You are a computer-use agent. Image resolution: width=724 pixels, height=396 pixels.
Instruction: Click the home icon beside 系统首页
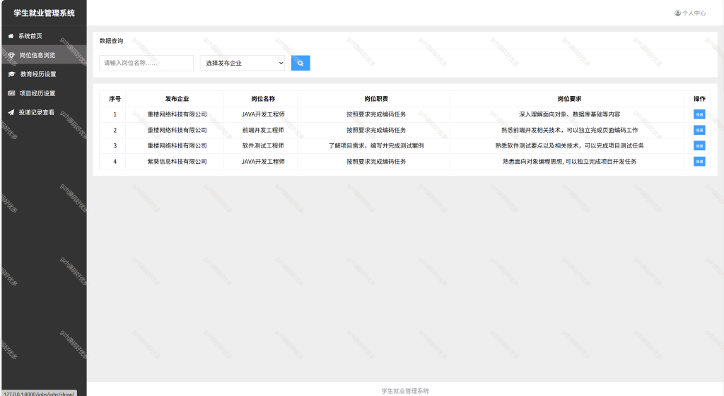(11, 36)
